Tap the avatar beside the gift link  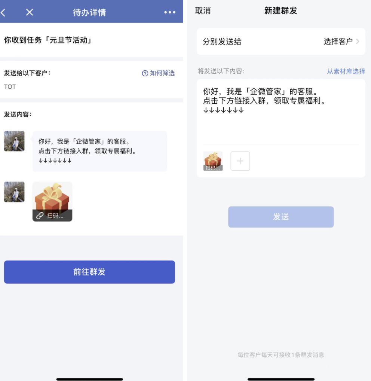pyautogui.click(x=14, y=192)
